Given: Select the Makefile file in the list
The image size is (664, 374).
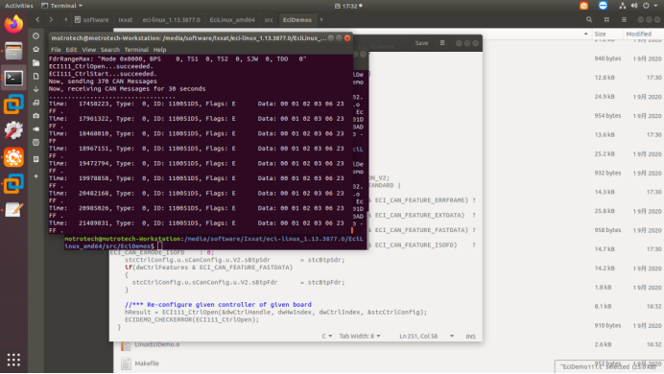Looking at the screenshot, I should (x=147, y=363).
